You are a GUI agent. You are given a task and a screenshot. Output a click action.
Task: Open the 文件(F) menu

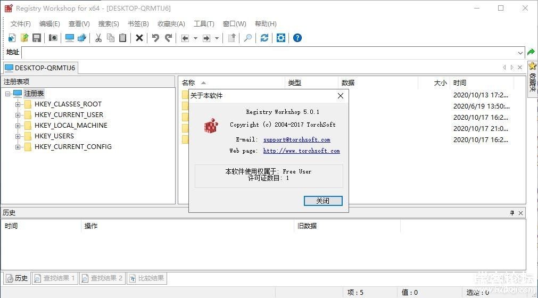pyautogui.click(x=21, y=23)
